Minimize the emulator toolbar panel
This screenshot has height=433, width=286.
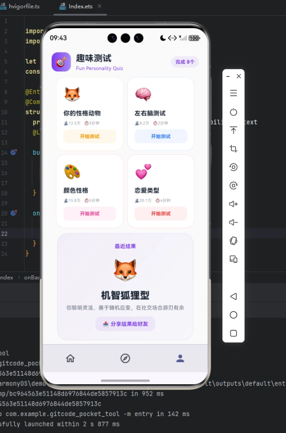pos(228,76)
